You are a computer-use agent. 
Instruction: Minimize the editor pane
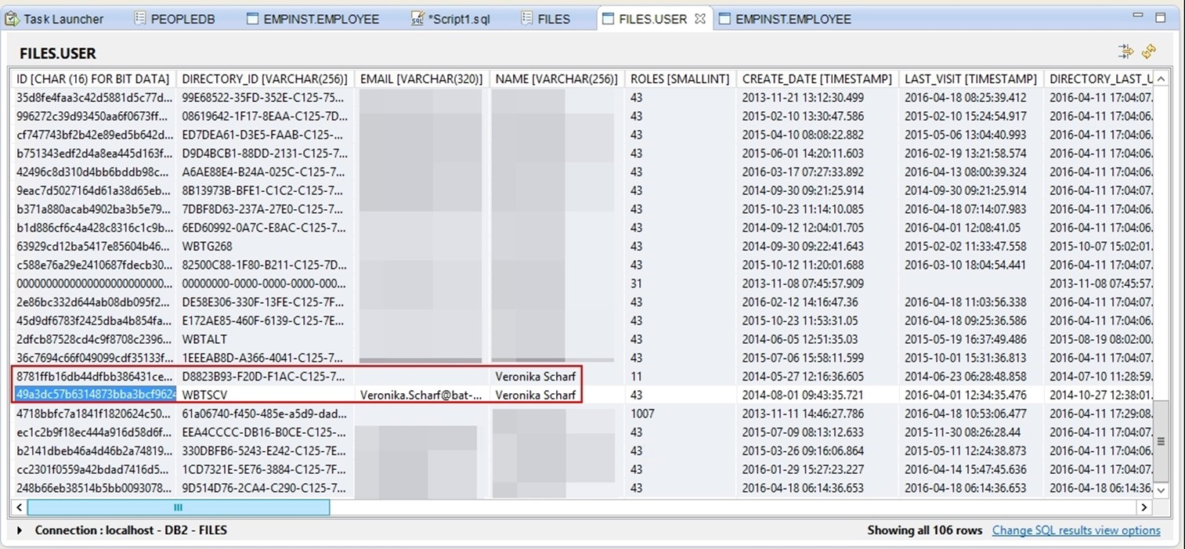tap(1139, 16)
